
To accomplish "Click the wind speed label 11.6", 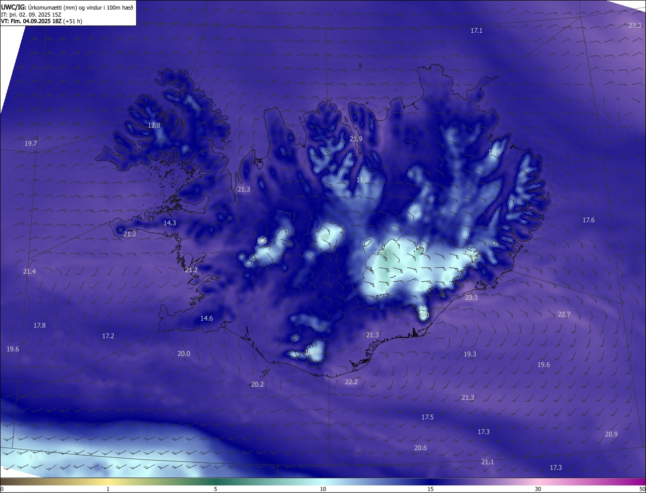I will point(362,179).
